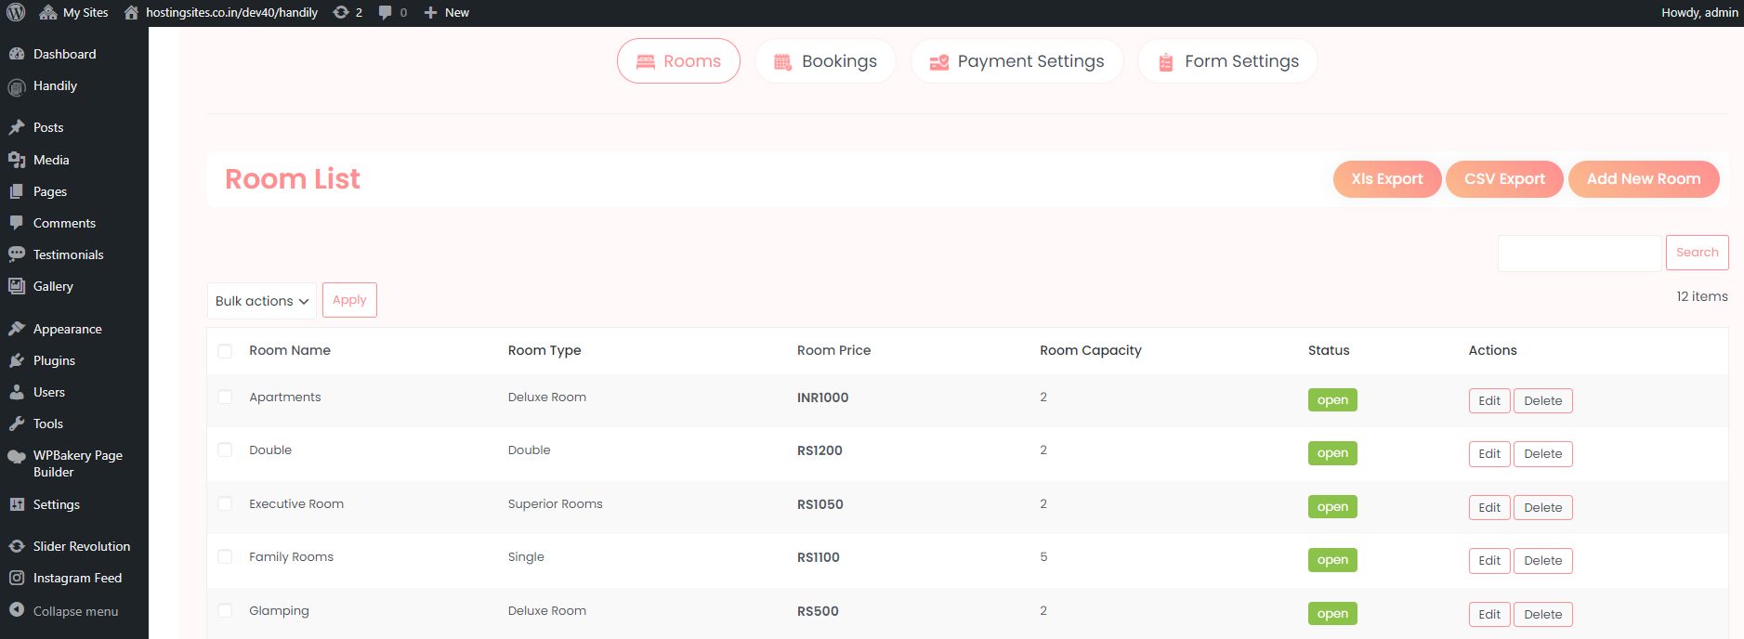Click the comments bubble icon in admin bar
1744x639 pixels.
386,12
